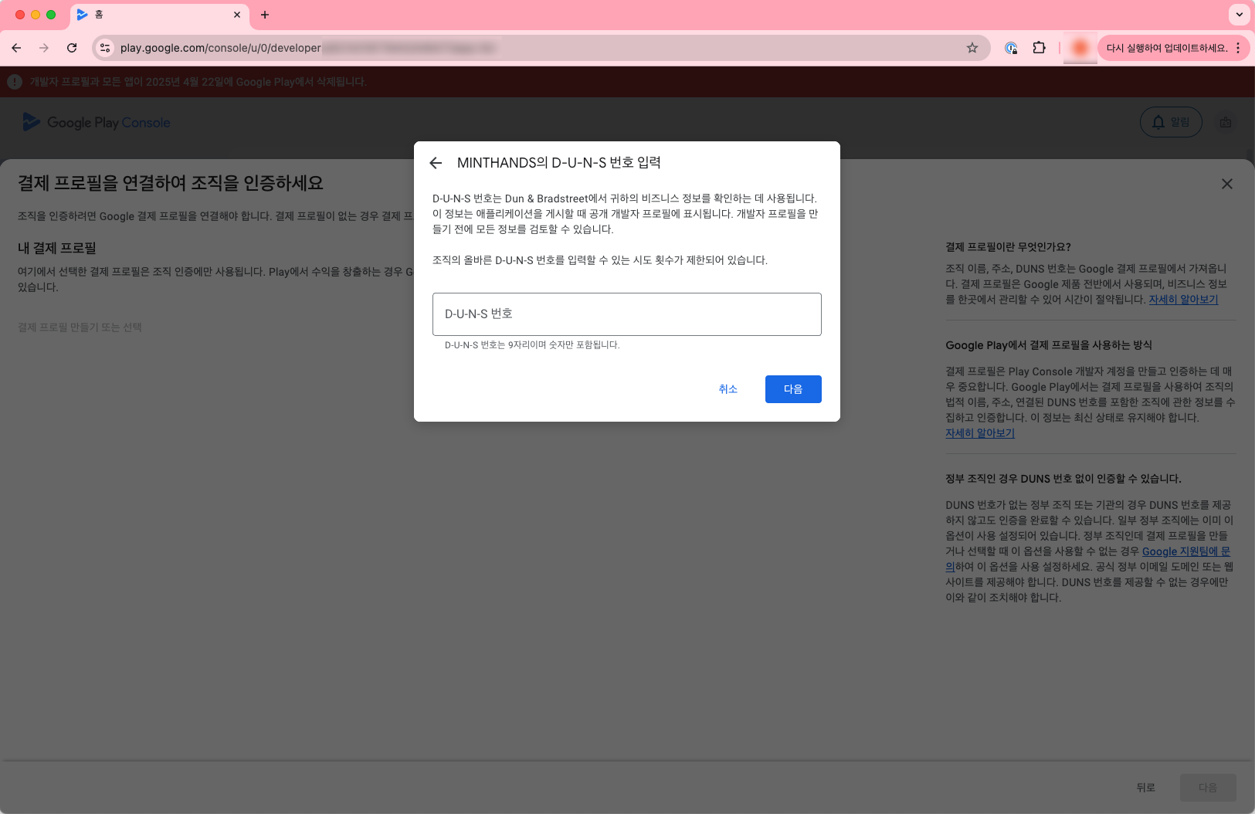Click the 뒤로 button at the bottom

(x=1145, y=788)
